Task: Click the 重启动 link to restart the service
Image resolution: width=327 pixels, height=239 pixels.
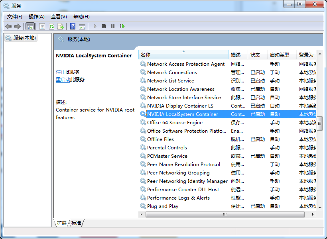Action: [63, 80]
